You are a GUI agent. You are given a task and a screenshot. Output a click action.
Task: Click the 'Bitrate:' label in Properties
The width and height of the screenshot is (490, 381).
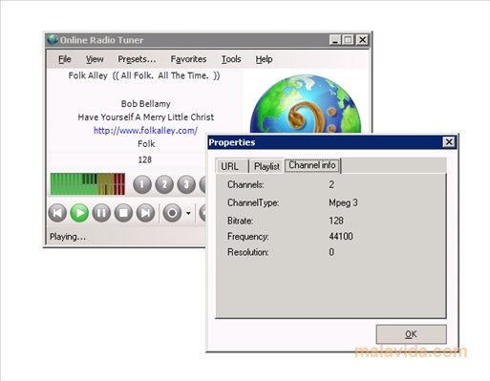pos(240,221)
